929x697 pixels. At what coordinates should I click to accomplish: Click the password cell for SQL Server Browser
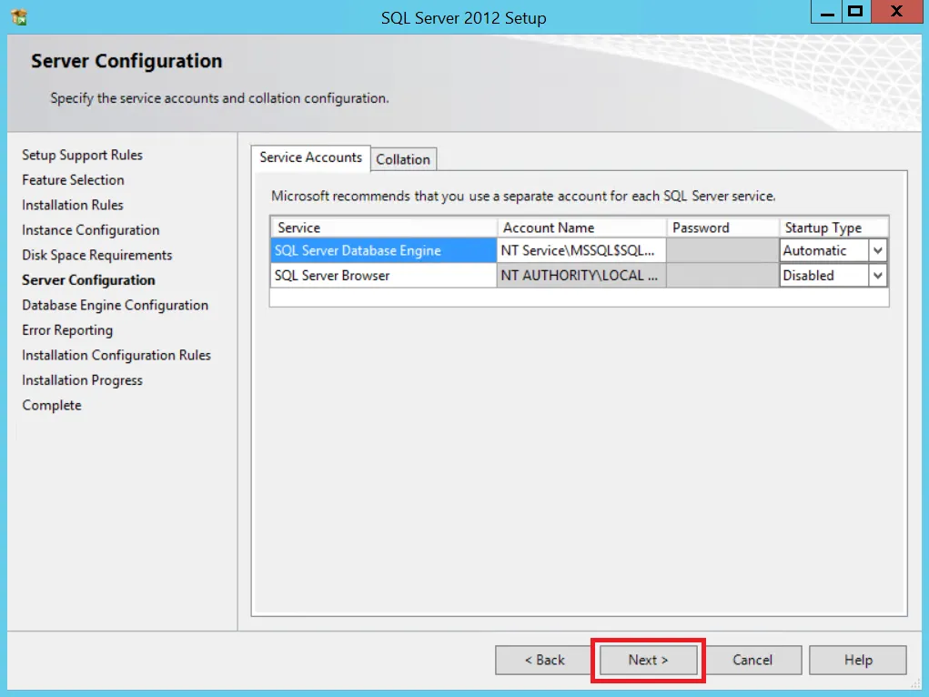tap(722, 276)
